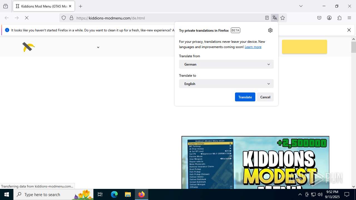
Task: Open the tracking protection shield icon
Action: pyautogui.click(x=64, y=18)
